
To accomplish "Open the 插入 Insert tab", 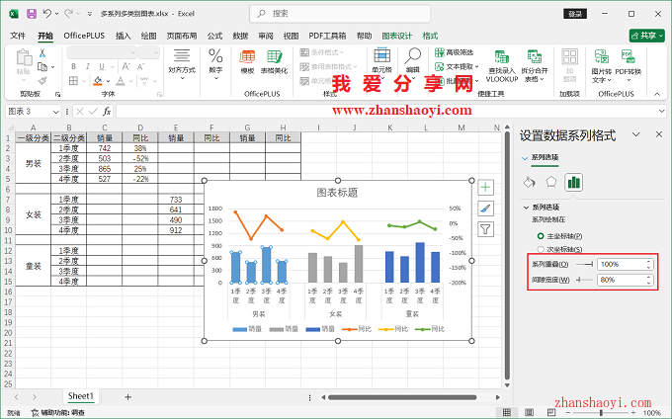I will click(x=123, y=36).
